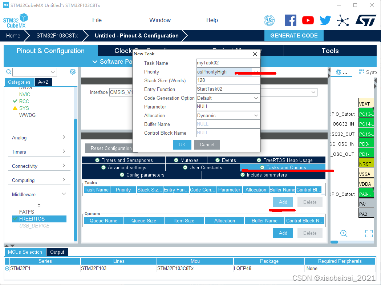Go to the STM32F103C8Tx breadcrumb
The image size is (381, 285).
57,36
